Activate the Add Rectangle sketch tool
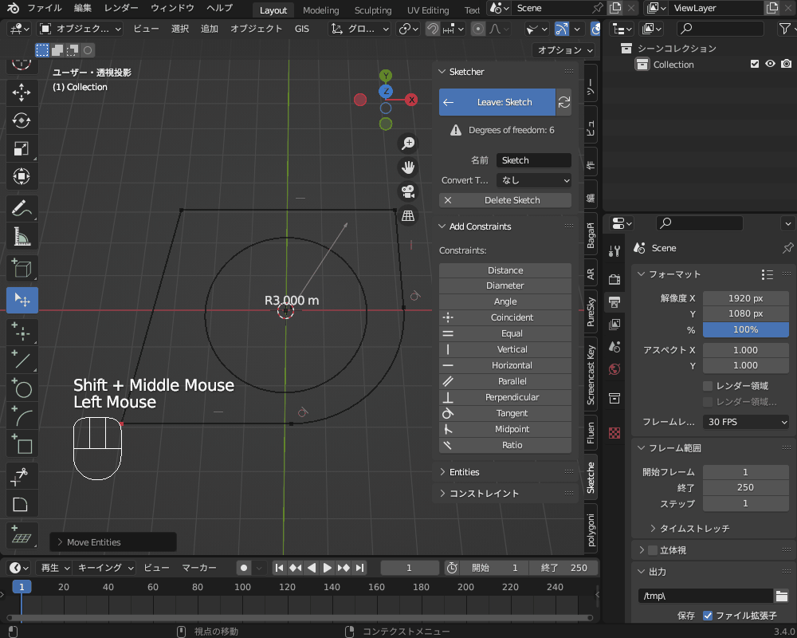 click(x=21, y=445)
